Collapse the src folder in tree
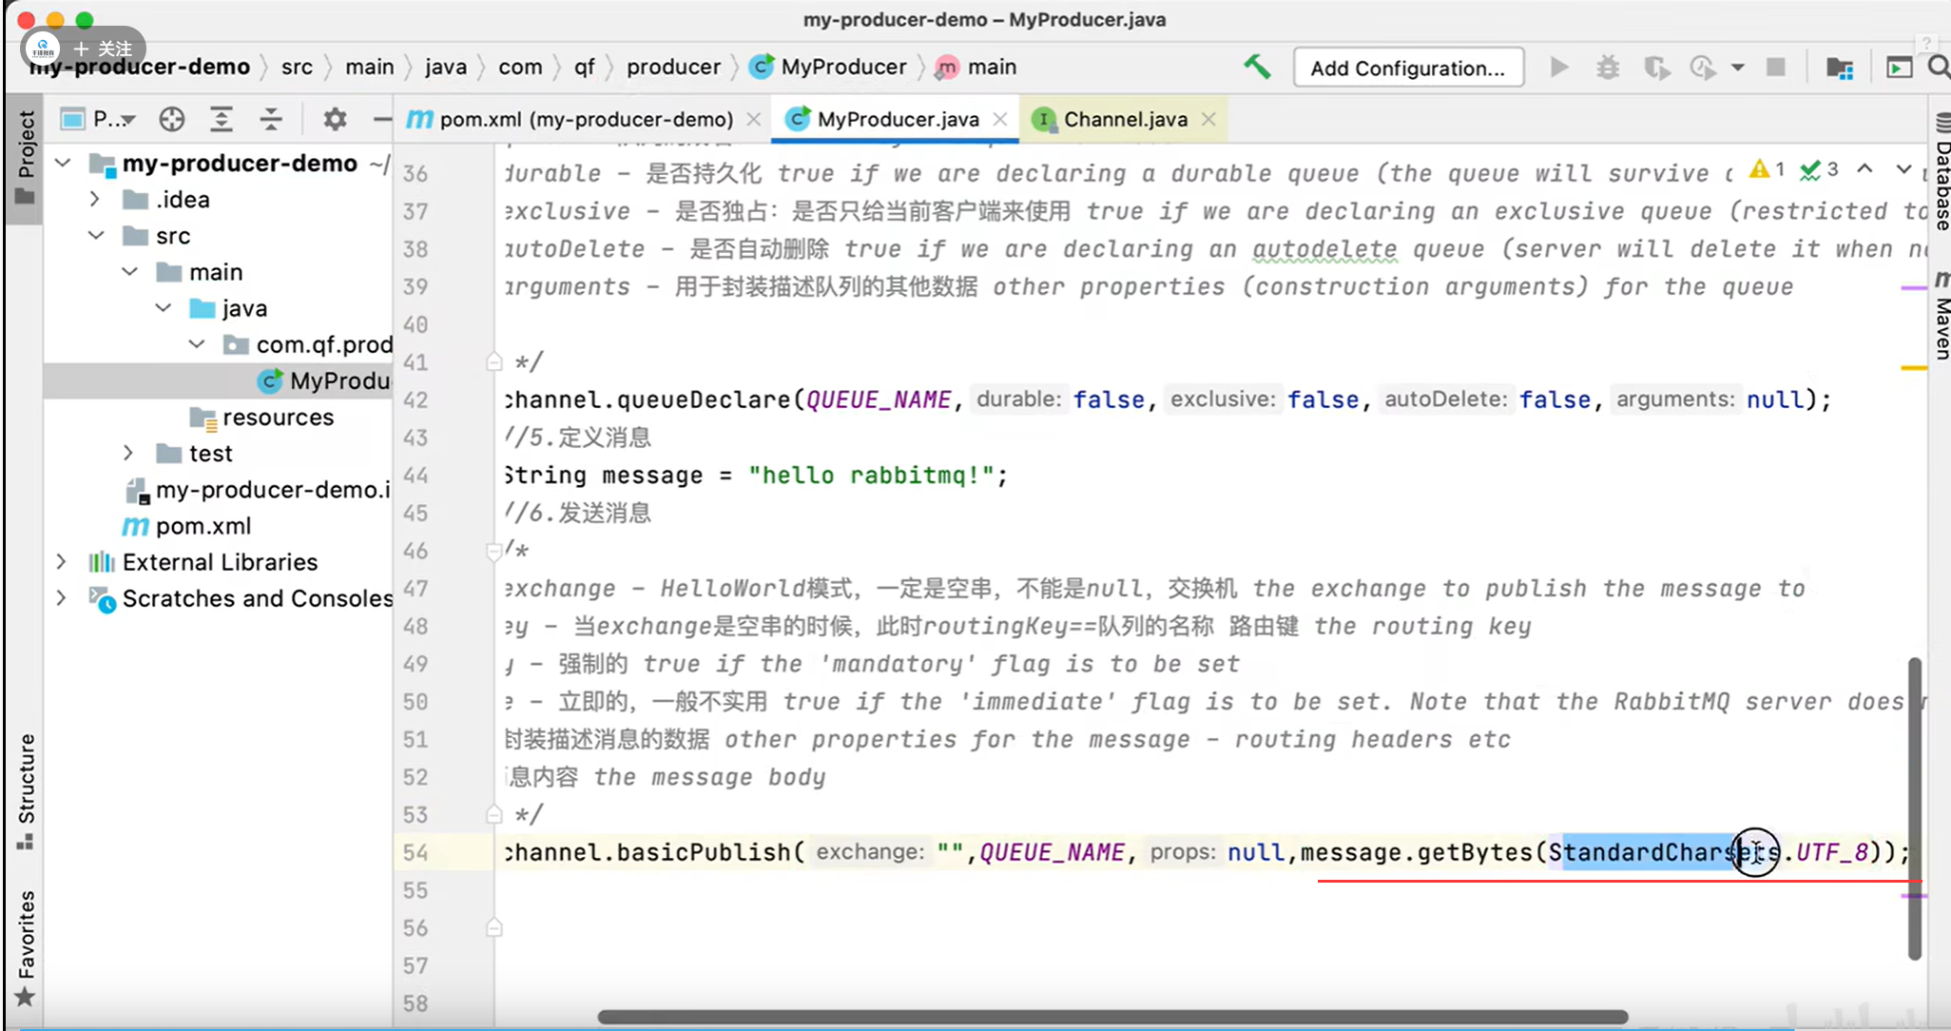 pos(96,236)
